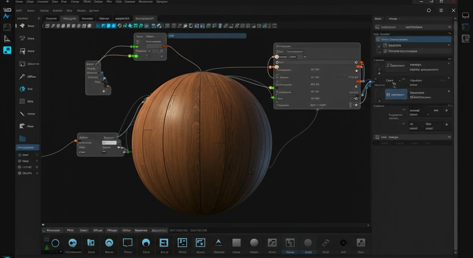Toggle the circle checkbox in small center-left node

point(104,91)
